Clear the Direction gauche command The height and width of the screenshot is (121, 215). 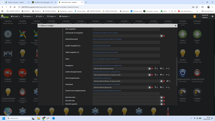164,104
